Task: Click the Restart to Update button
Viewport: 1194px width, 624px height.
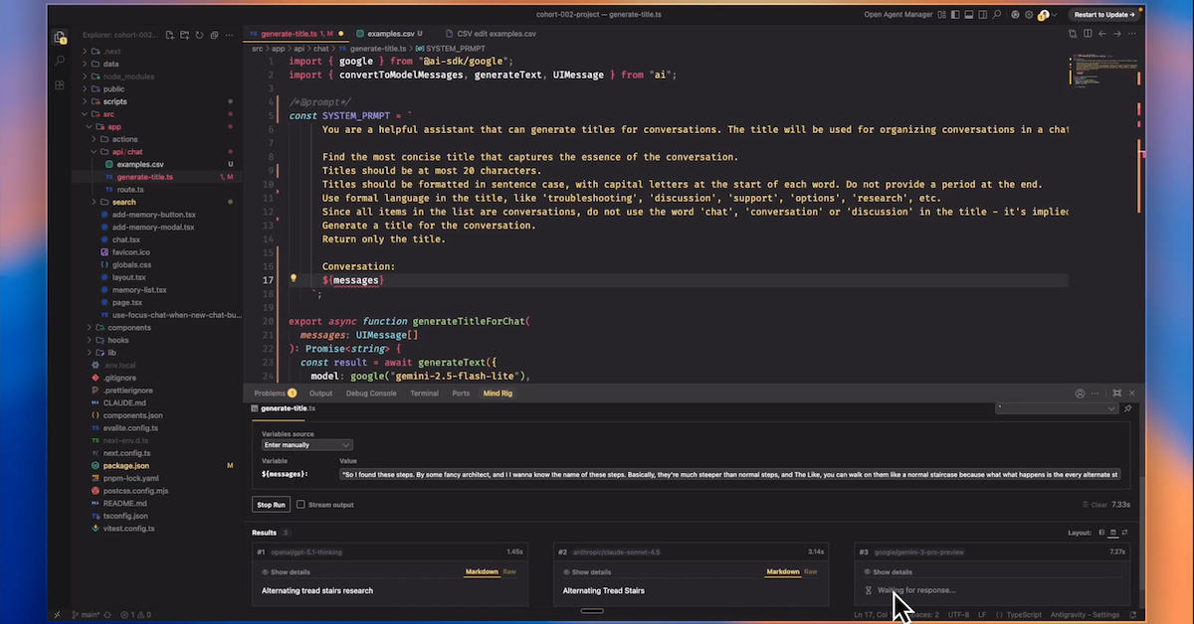Action: coord(1104,15)
